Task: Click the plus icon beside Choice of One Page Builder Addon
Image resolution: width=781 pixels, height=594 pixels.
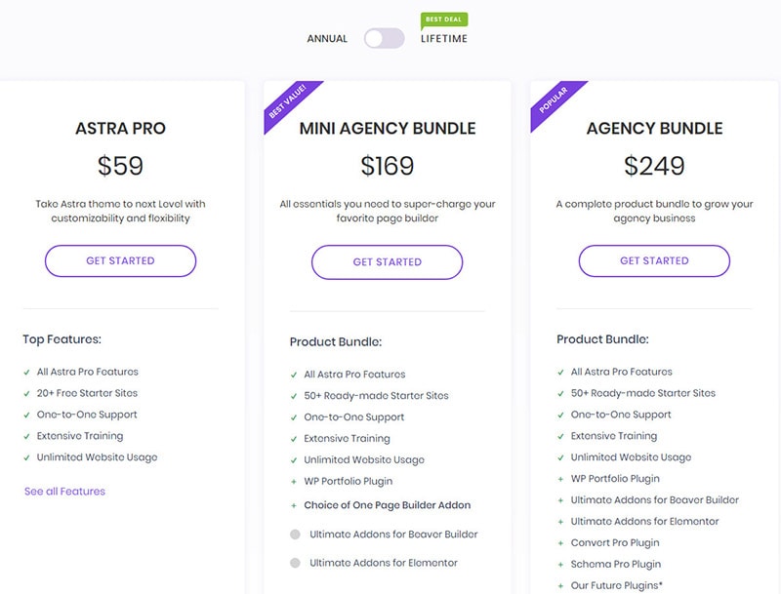Action: click(x=294, y=505)
